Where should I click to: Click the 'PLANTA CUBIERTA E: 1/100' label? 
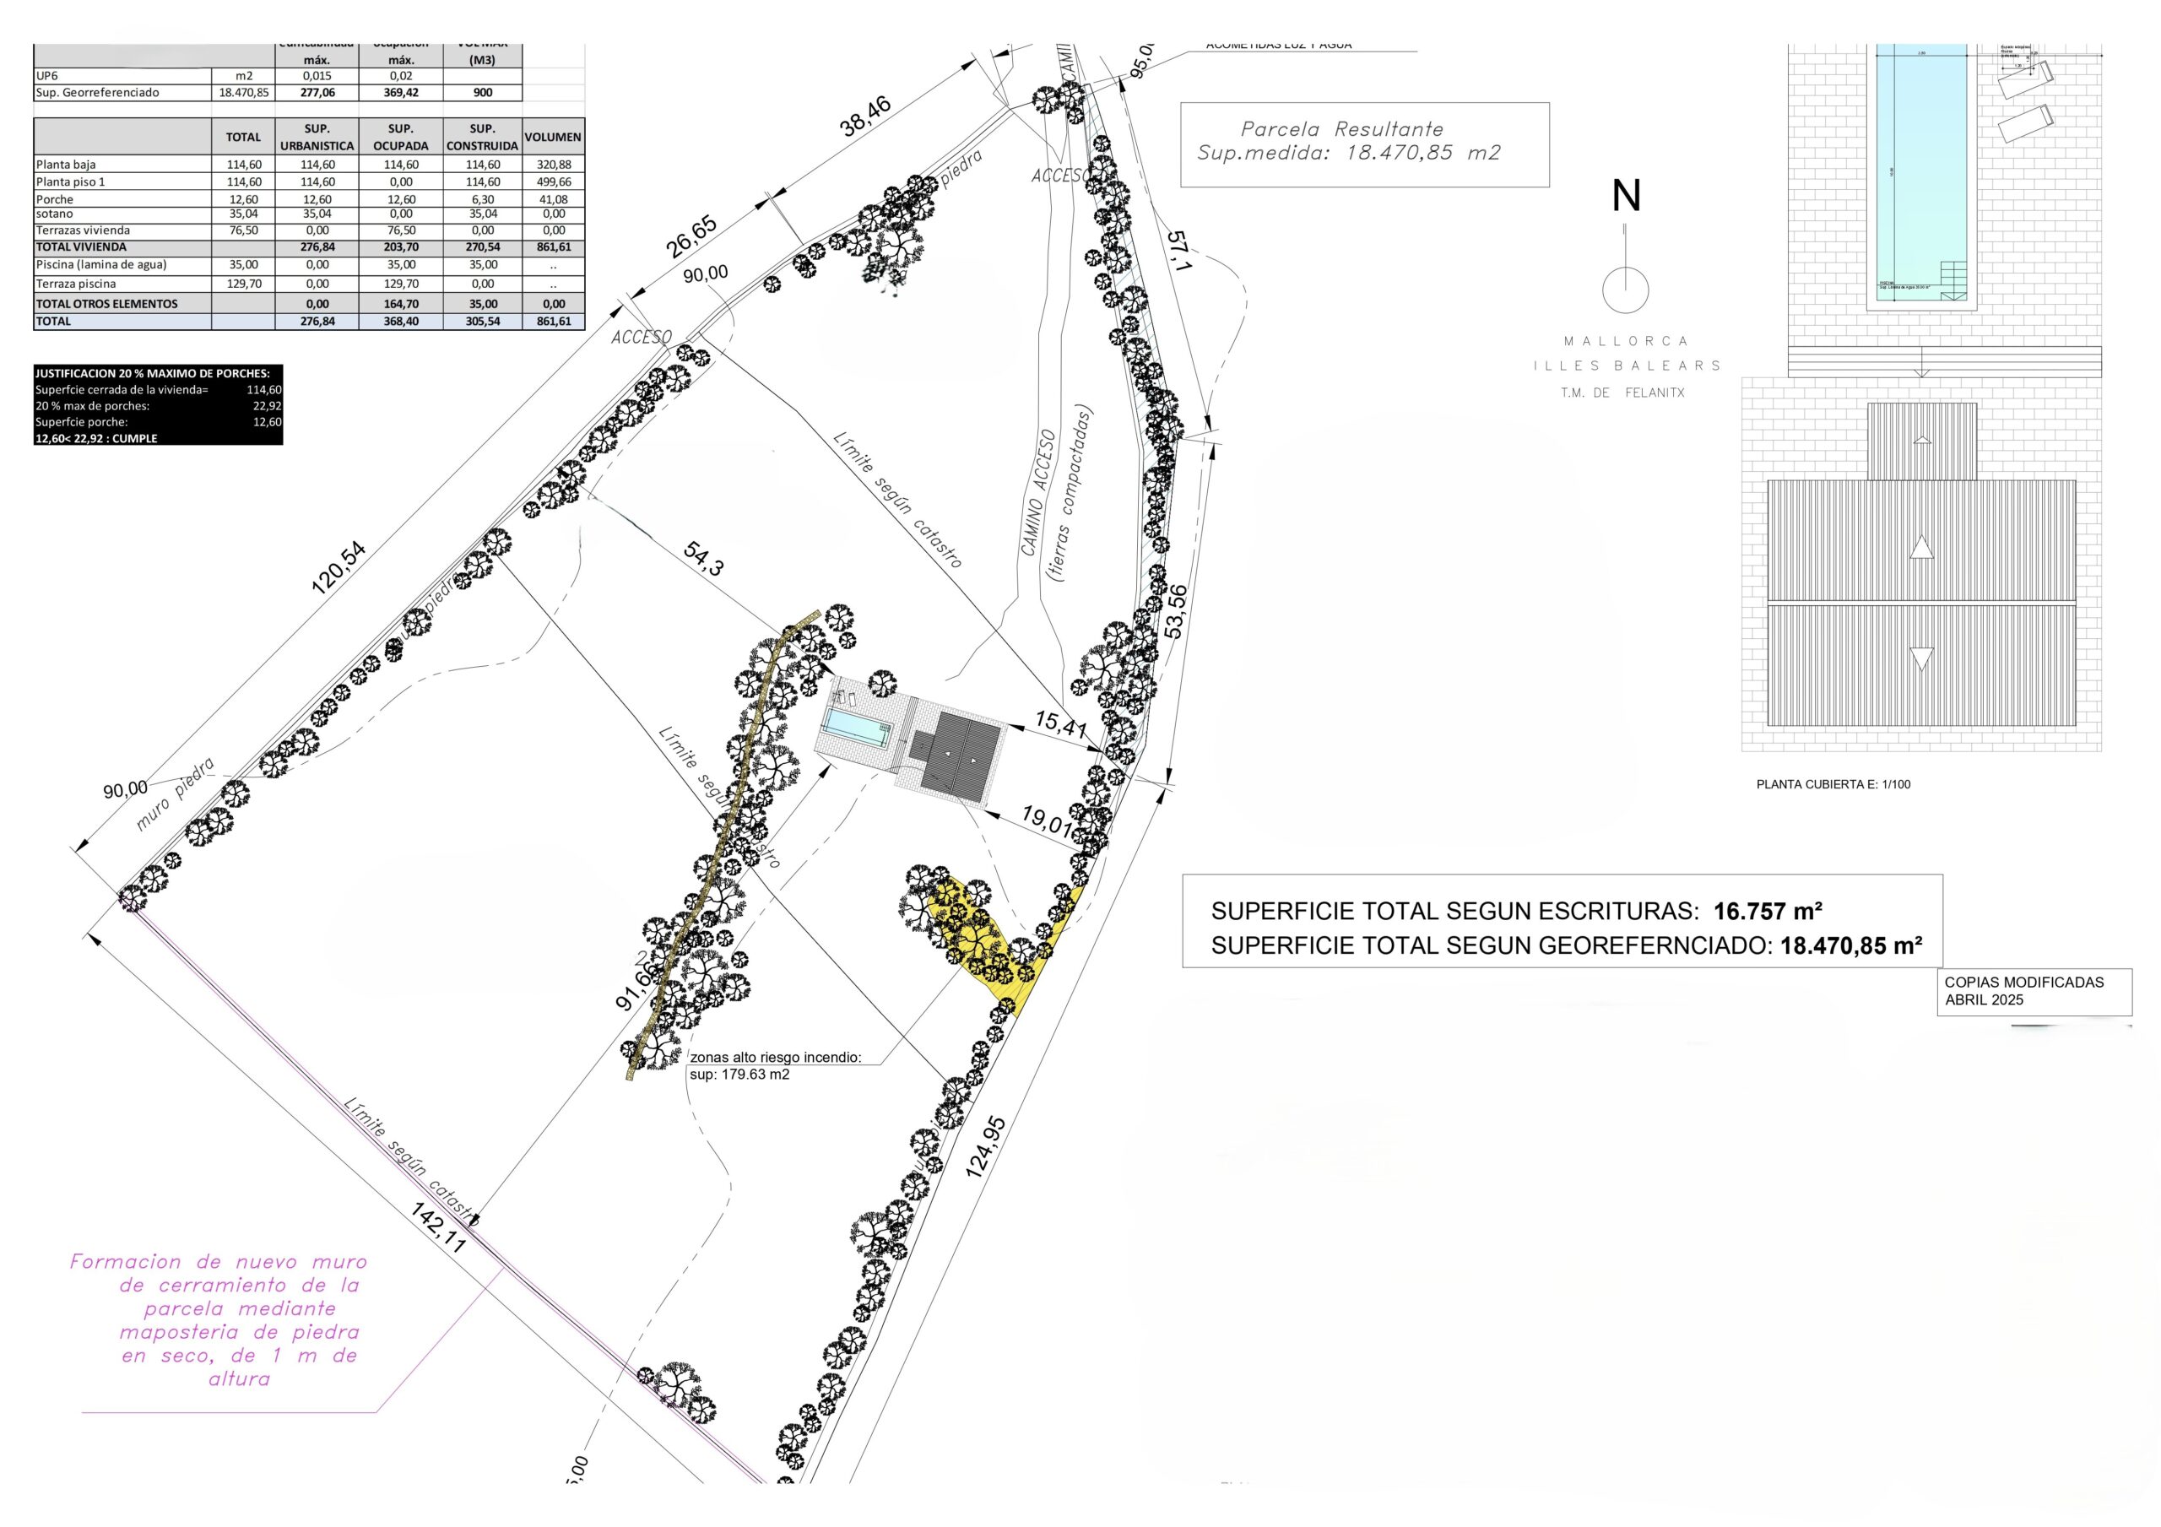[x=1833, y=784]
